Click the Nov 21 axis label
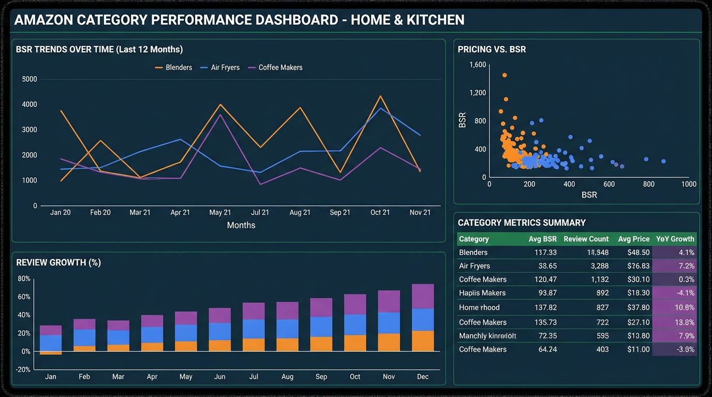 point(420,212)
